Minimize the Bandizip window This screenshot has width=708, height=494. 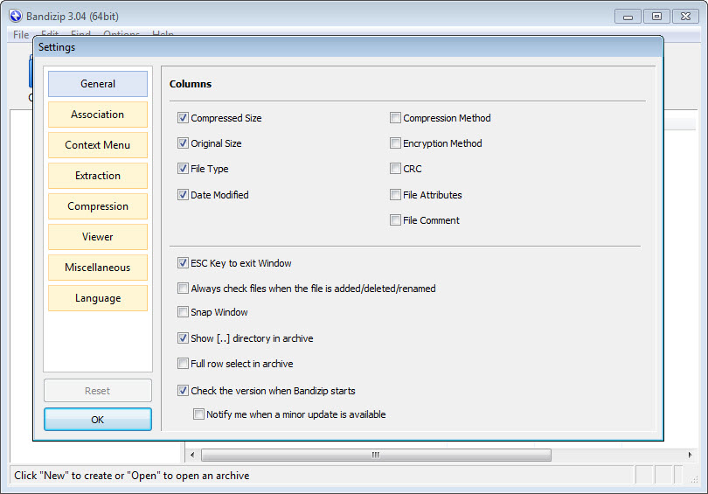coord(628,17)
